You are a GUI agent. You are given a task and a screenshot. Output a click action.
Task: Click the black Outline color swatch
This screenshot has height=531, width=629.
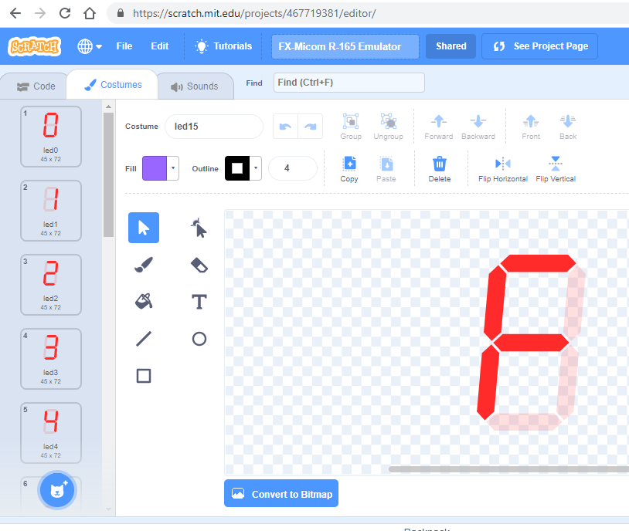click(x=237, y=168)
